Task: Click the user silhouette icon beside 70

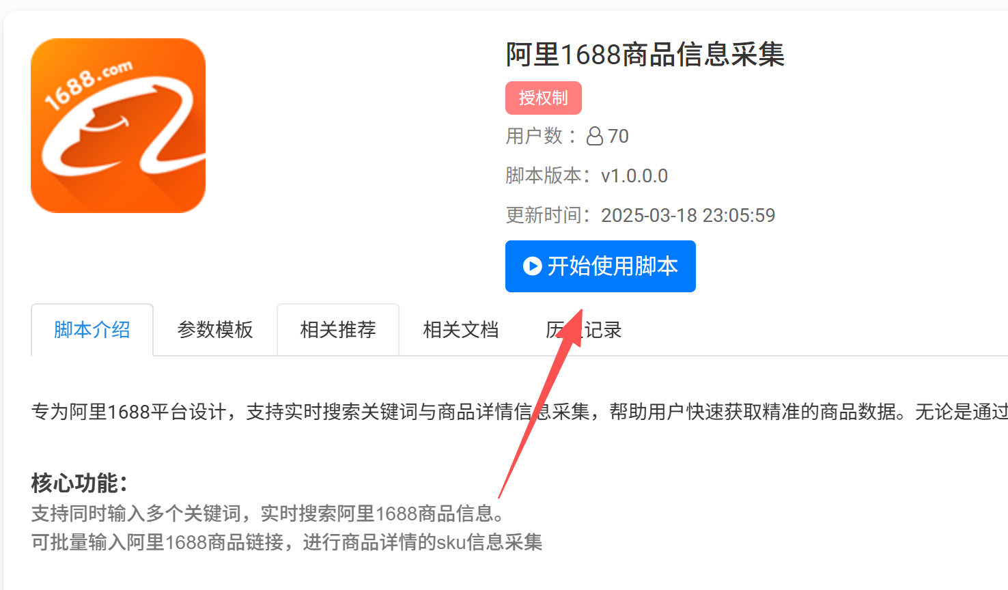Action: click(x=595, y=136)
